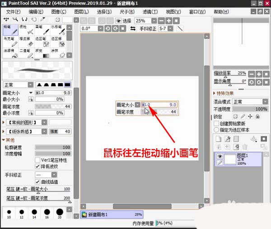Select the 选区擦 selection eraser tool
The image size is (271, 229).
click(x=58, y=42)
